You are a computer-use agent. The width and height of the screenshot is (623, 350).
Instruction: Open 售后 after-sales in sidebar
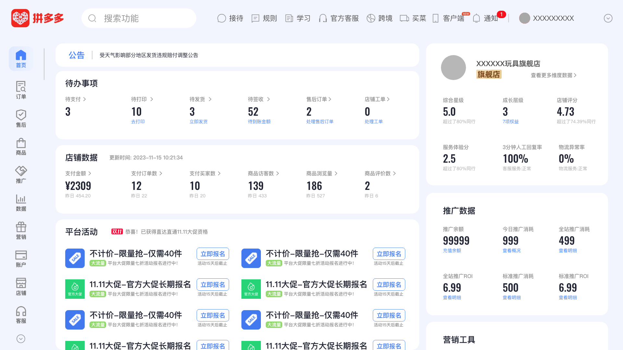pyautogui.click(x=21, y=118)
